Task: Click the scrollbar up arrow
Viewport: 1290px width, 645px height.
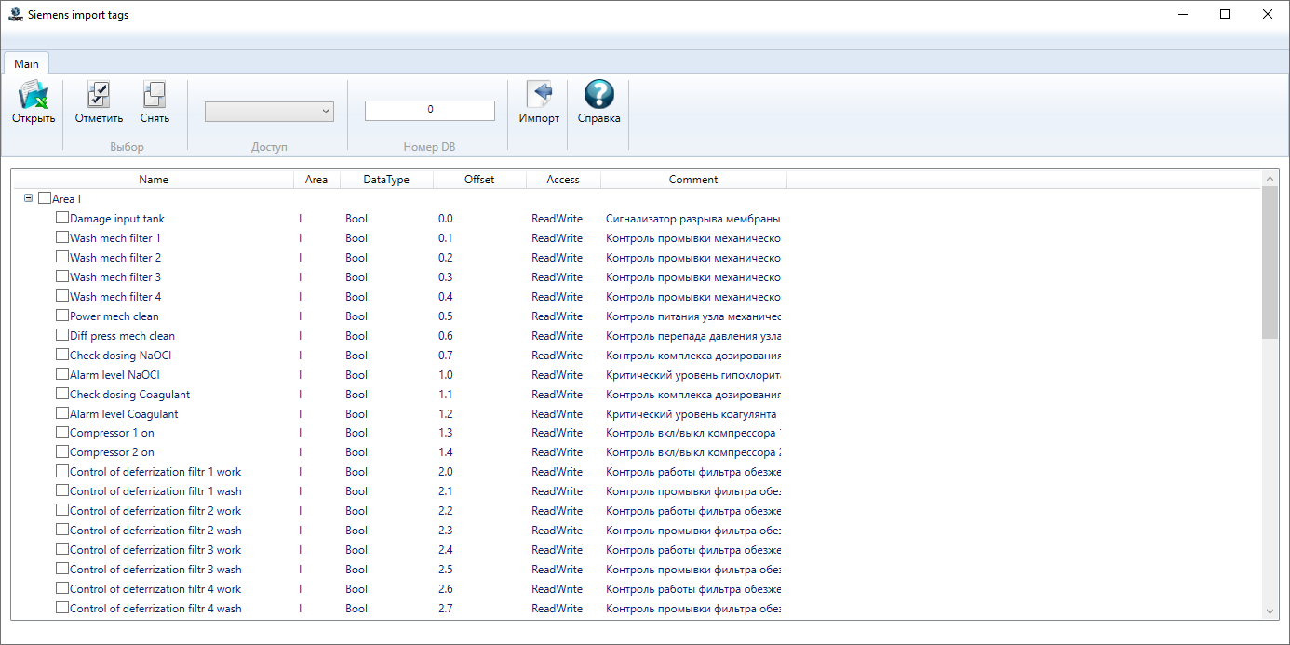Action: (x=1270, y=178)
